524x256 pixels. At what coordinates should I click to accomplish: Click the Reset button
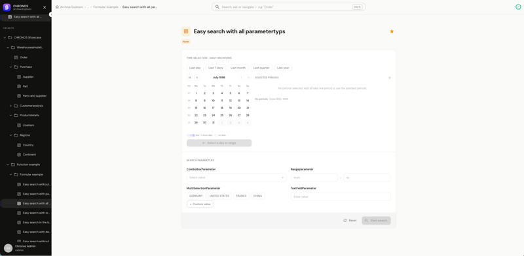coord(350,221)
